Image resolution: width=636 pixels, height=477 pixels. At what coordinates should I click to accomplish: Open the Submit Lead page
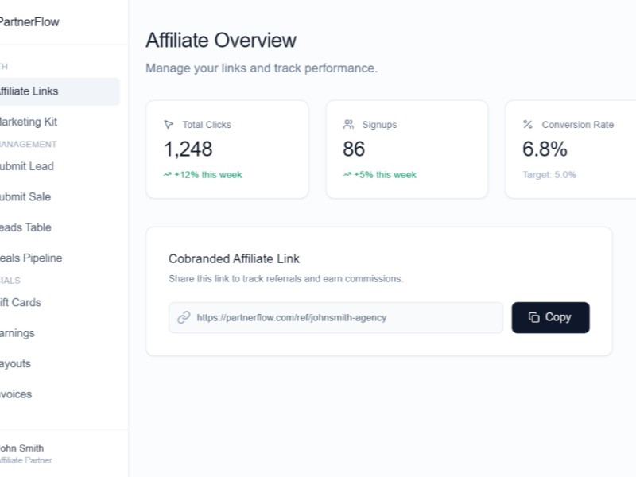click(28, 166)
